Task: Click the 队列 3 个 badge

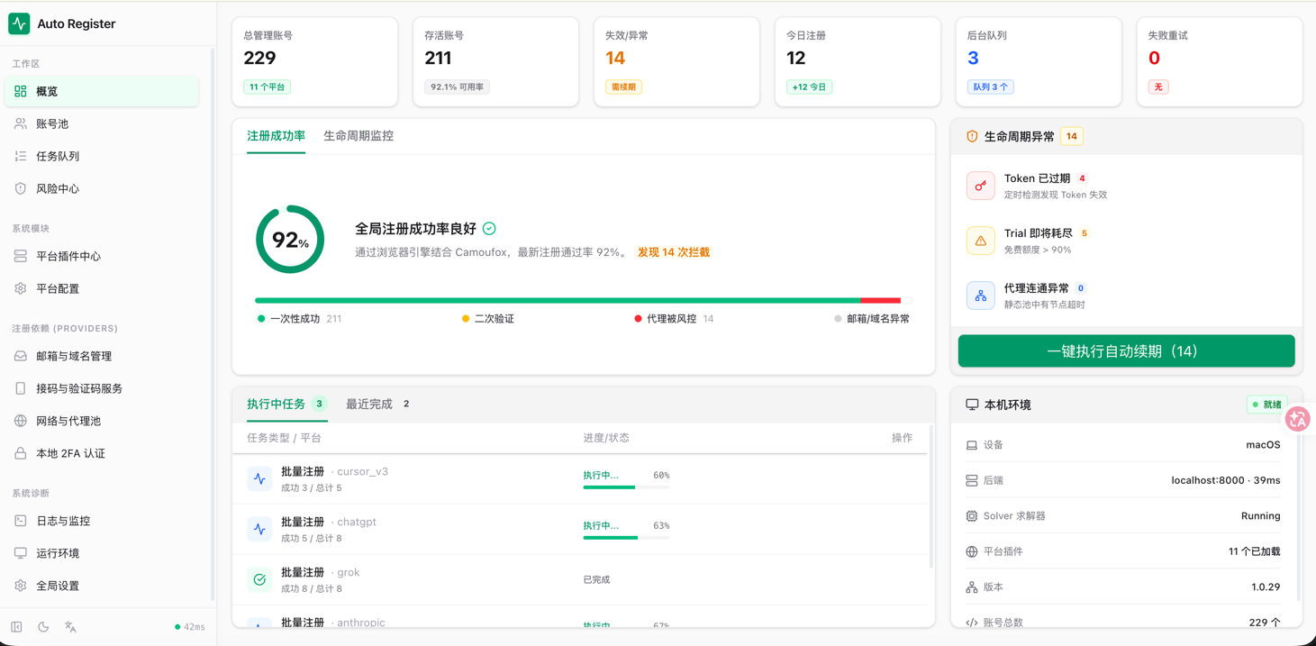Action: pyautogui.click(x=990, y=87)
